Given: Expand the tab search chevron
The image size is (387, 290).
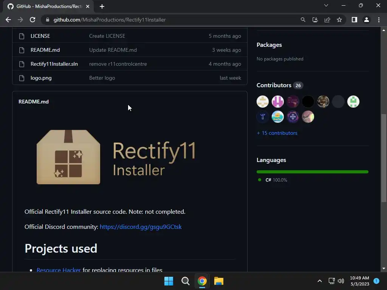Looking at the screenshot, I should click(x=326, y=5).
